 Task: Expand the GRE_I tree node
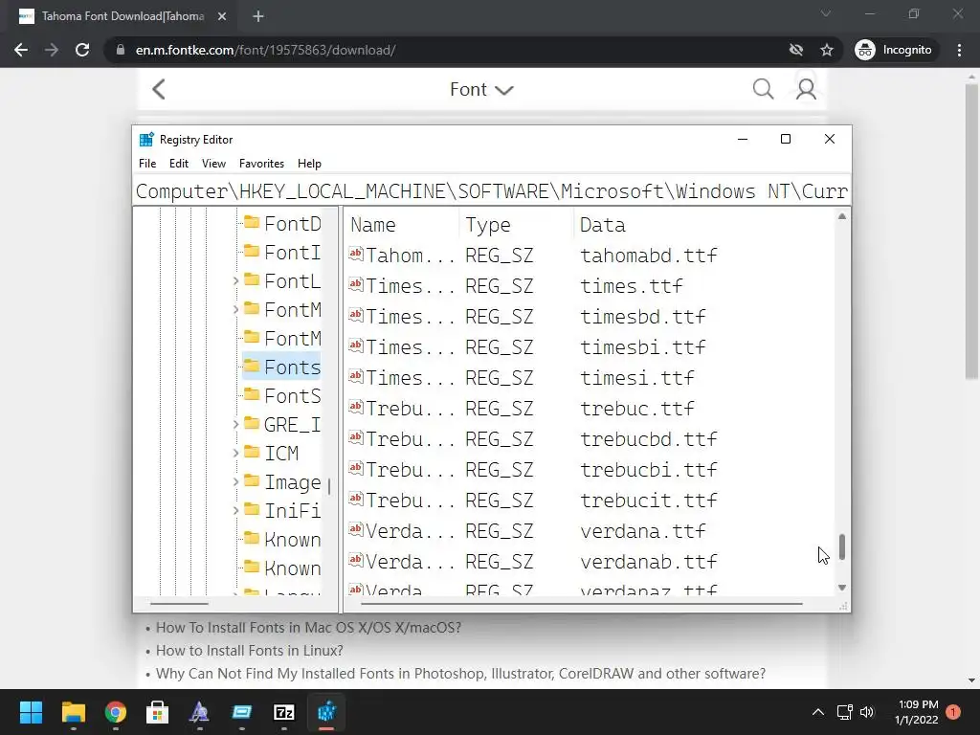coord(235,425)
